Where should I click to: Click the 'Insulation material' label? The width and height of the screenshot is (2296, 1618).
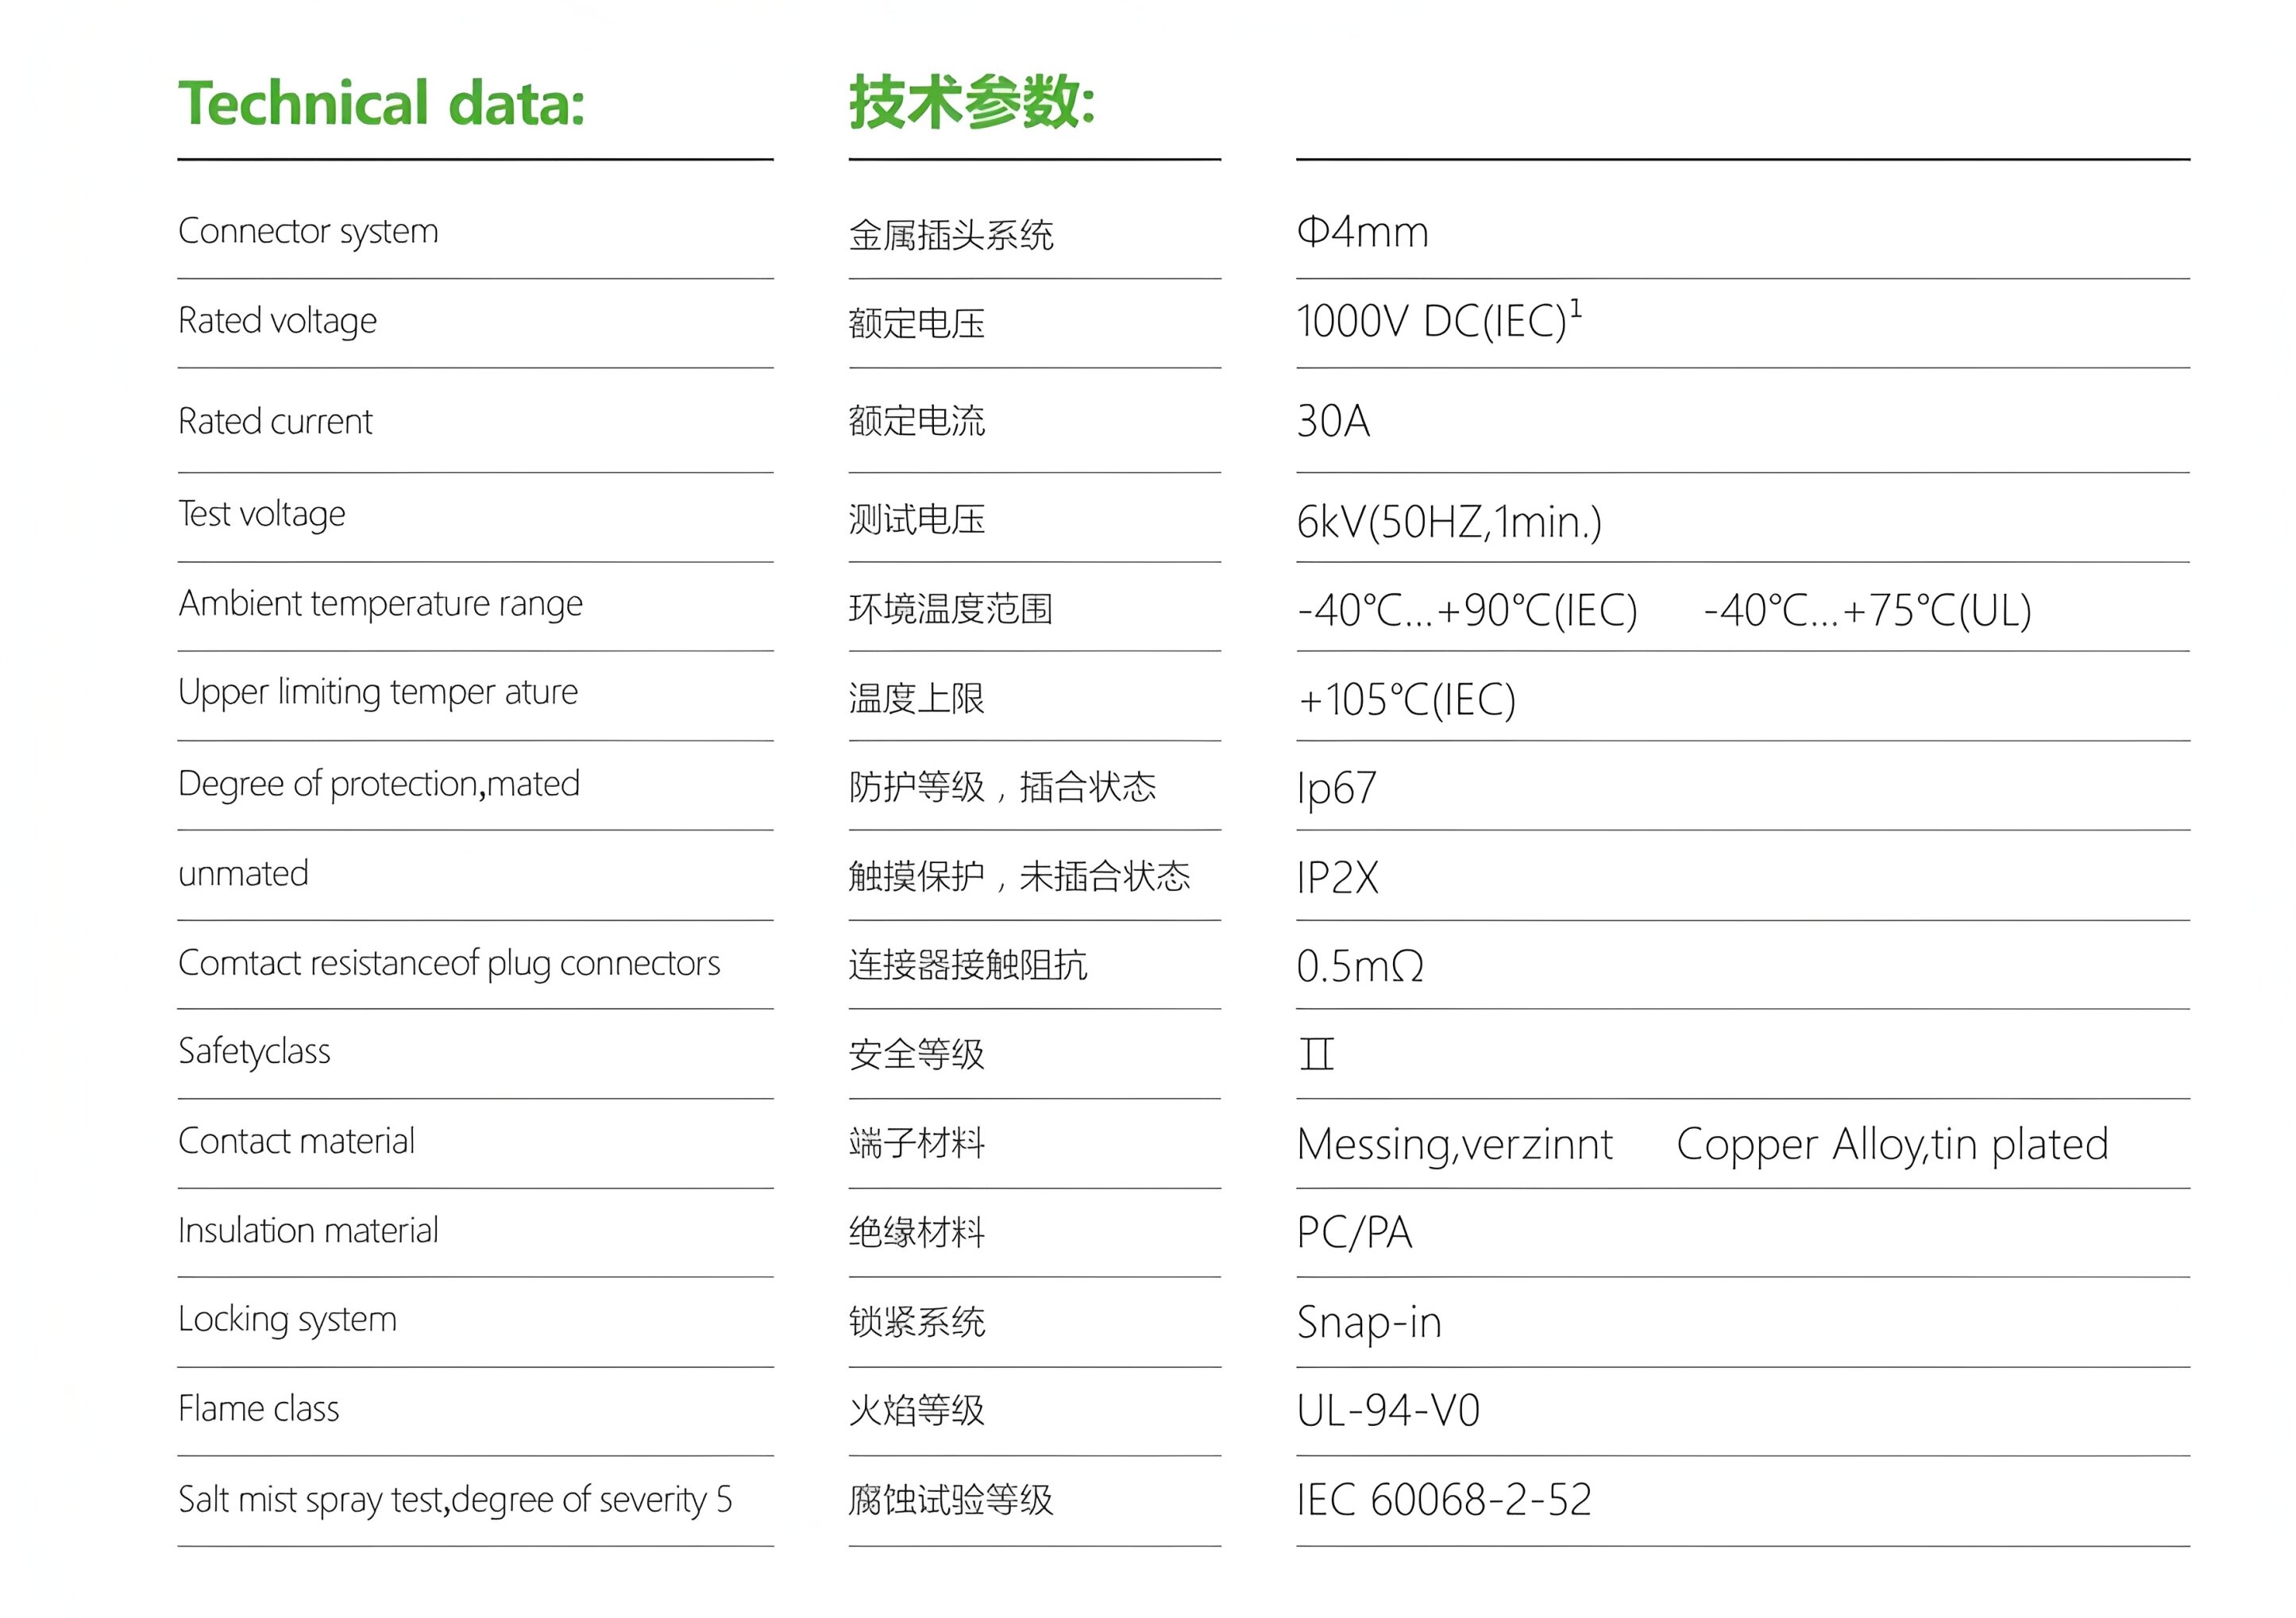pyautogui.click(x=308, y=1231)
